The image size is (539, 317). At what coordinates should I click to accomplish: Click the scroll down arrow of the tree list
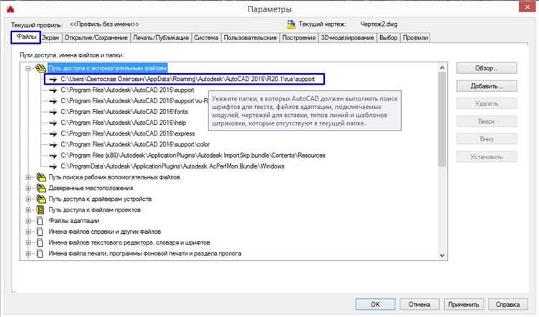(442, 255)
